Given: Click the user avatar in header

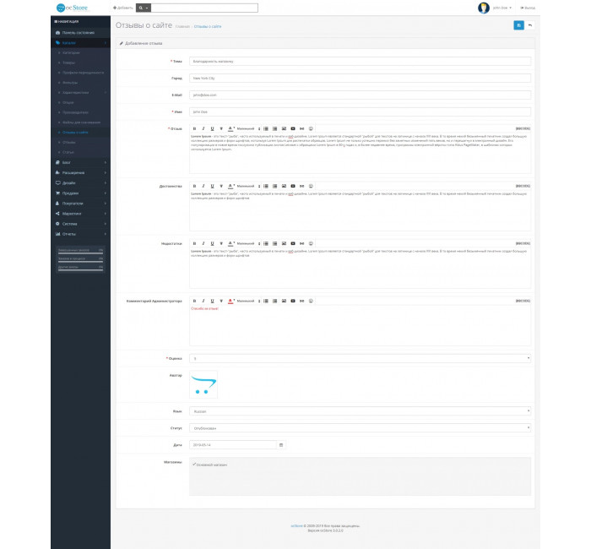Looking at the screenshot, I should pos(484,8).
